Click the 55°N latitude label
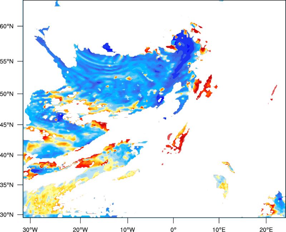Image resolution: width=286 pixels, height=232 pixels. point(7,61)
